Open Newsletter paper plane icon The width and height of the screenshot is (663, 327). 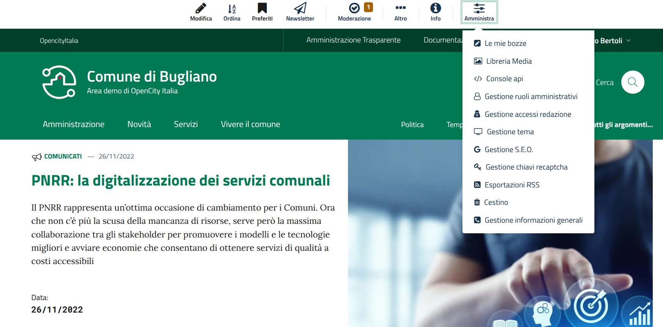[300, 8]
